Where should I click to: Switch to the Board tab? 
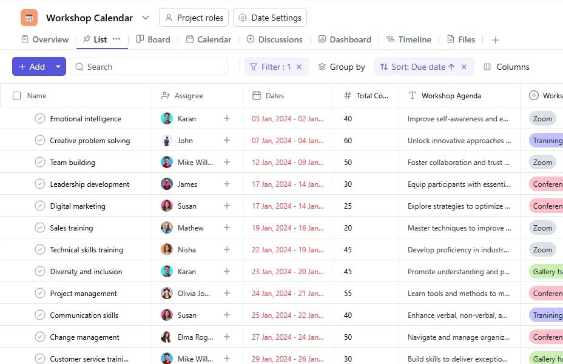tap(153, 39)
